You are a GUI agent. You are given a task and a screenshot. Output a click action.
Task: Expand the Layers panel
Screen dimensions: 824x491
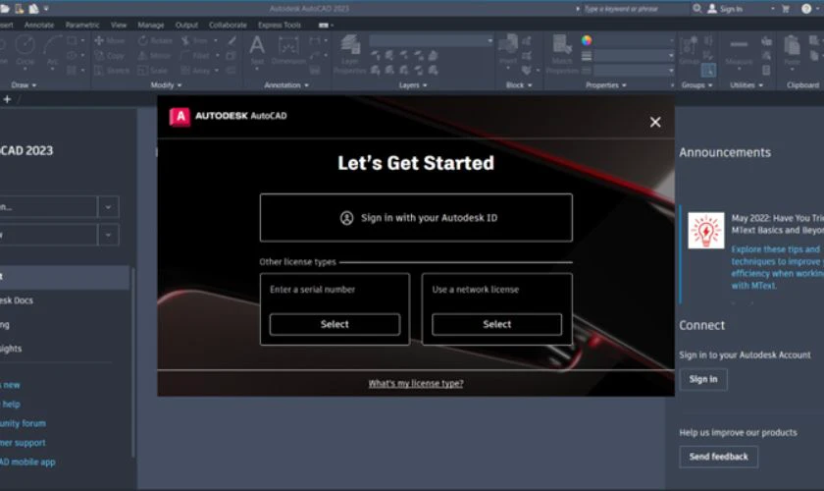413,84
